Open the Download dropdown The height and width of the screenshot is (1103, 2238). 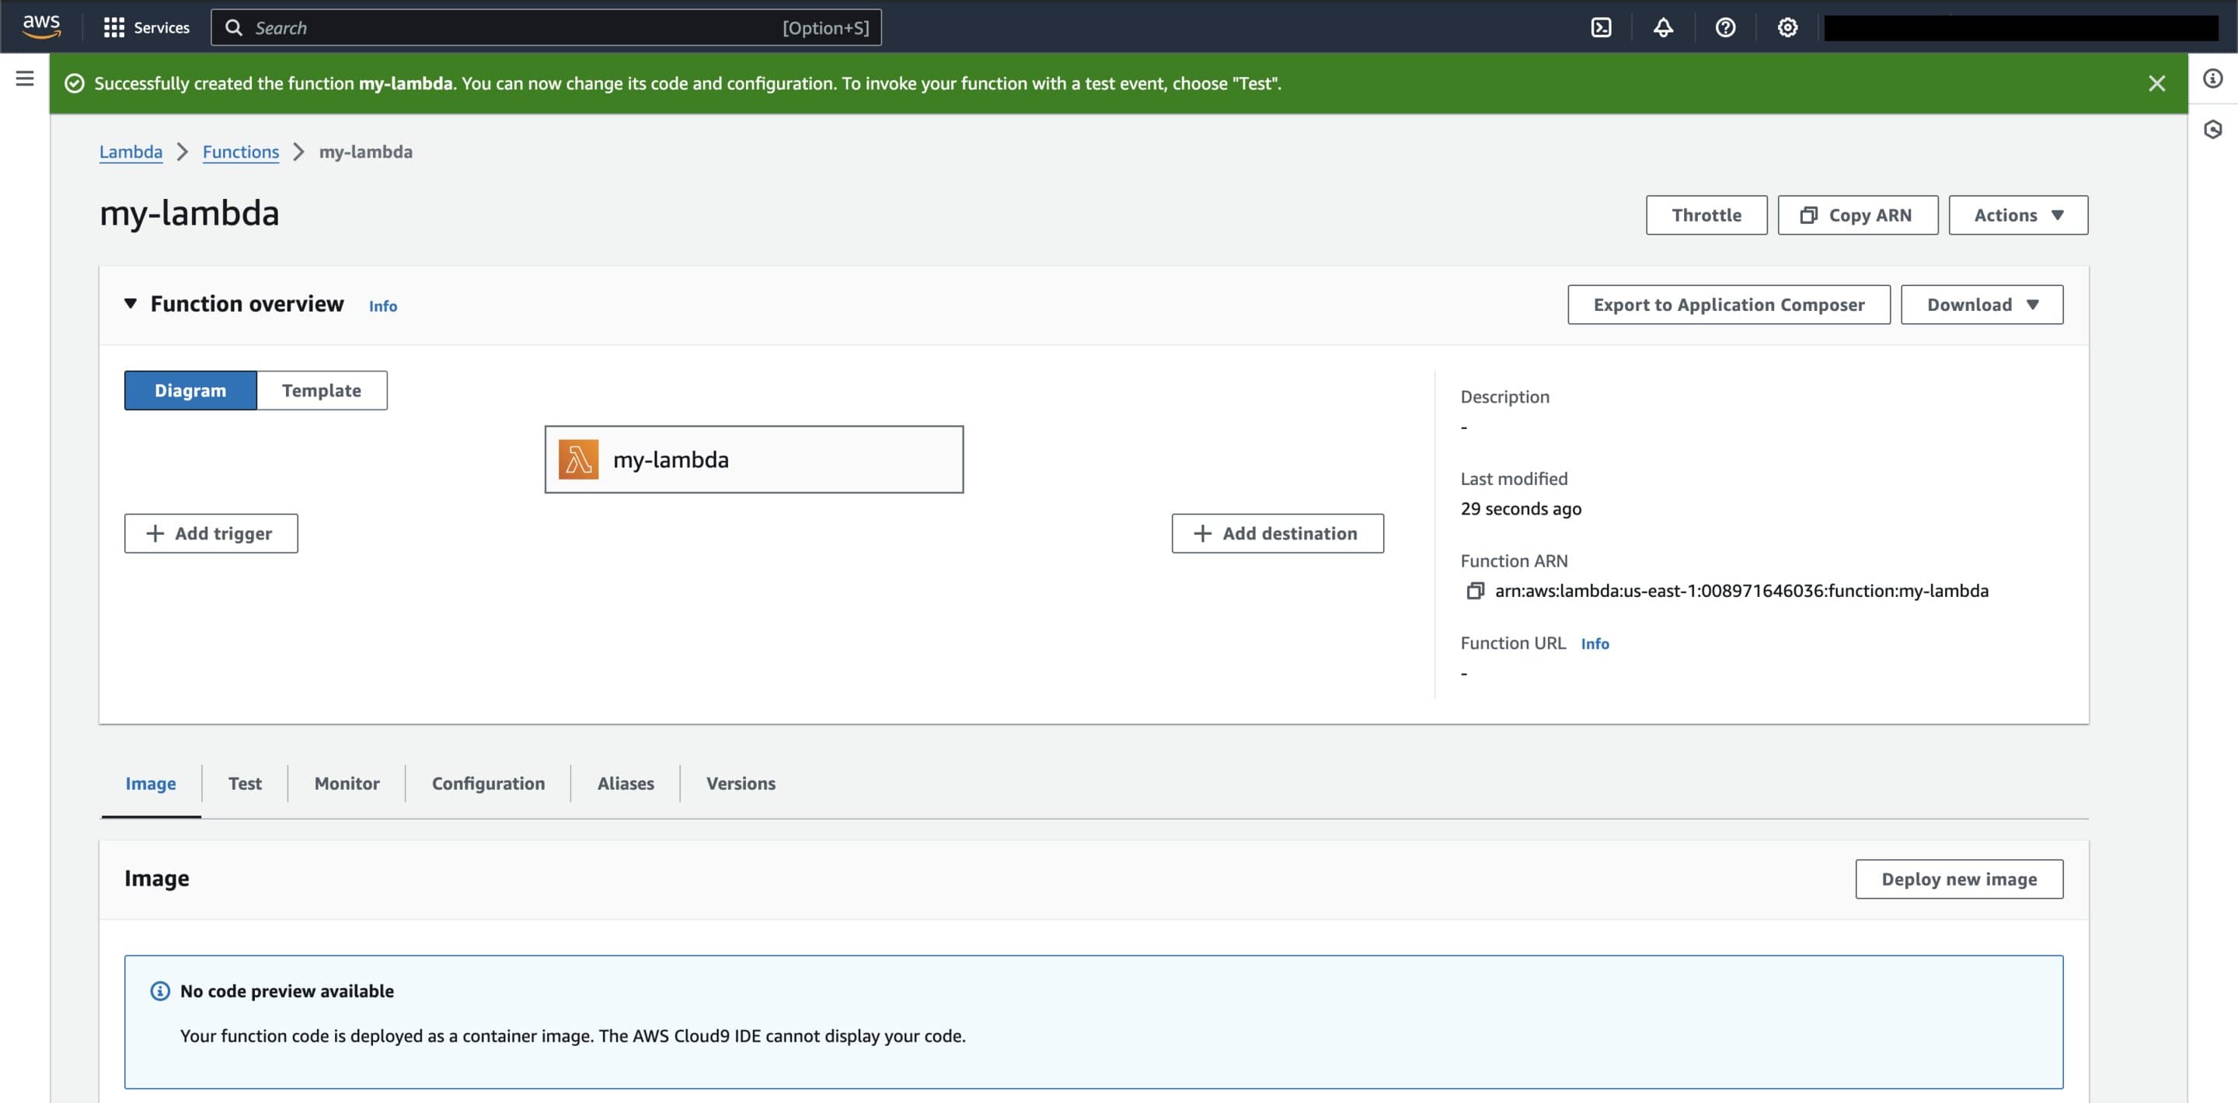1982,305
